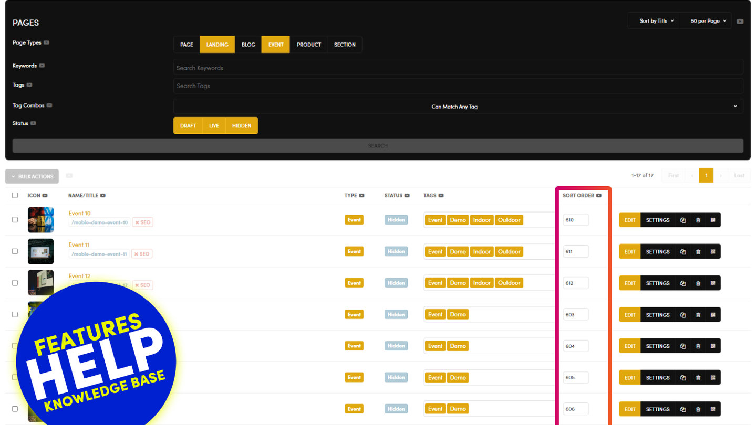Screen dimensions: 756x425
Task: Select the Product page type filter
Action: click(x=308, y=45)
